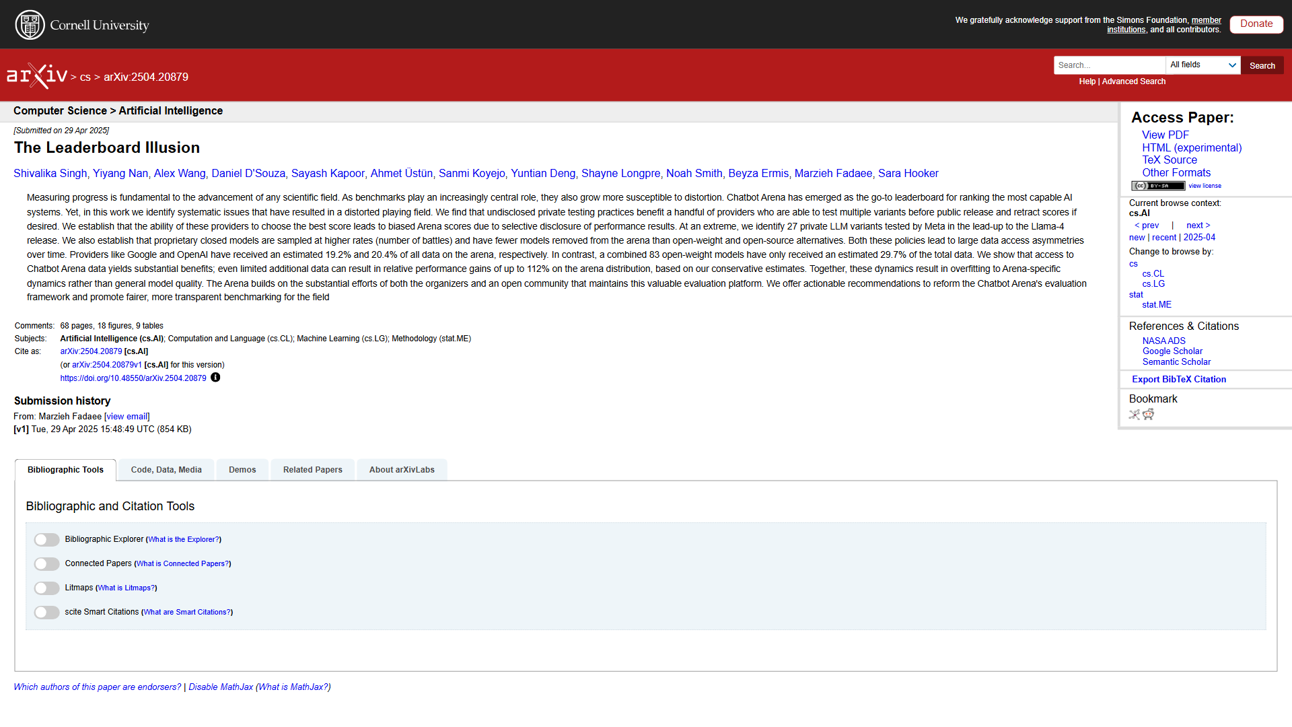
Task: Switch to Code, Data, Media tab
Action: 166,470
